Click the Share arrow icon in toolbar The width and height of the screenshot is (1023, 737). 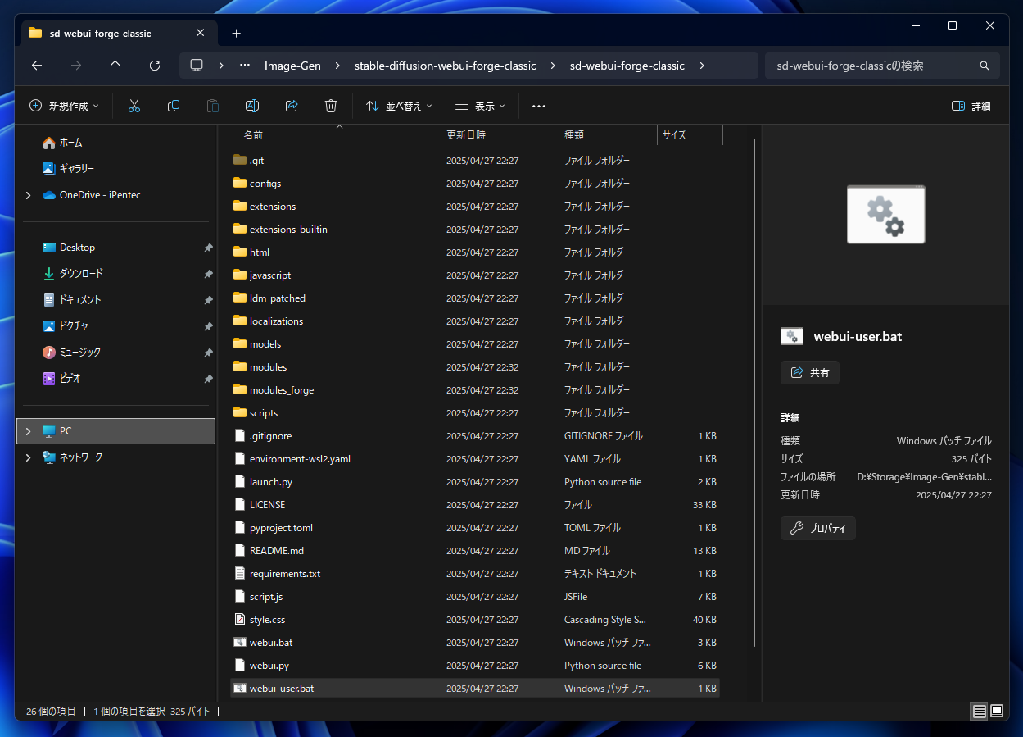292,106
